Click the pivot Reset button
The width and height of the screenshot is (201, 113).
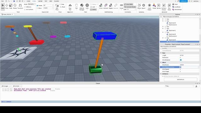click(x=62, y=7)
